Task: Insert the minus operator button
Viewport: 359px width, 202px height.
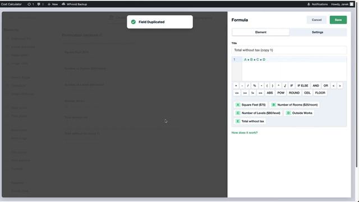Action: [242, 86]
